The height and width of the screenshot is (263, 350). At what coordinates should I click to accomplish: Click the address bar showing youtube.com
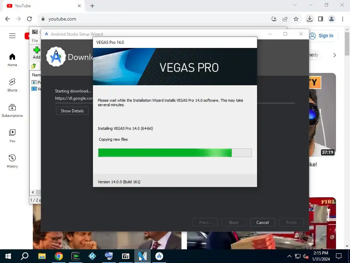tap(154, 19)
